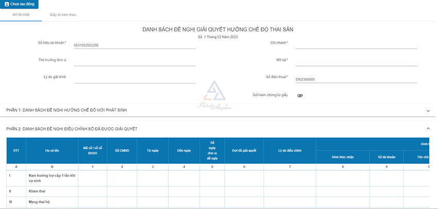
Task: Select row Nam hưởng trợ cấp 1 lần khi vợ sinh
Action: (52, 178)
